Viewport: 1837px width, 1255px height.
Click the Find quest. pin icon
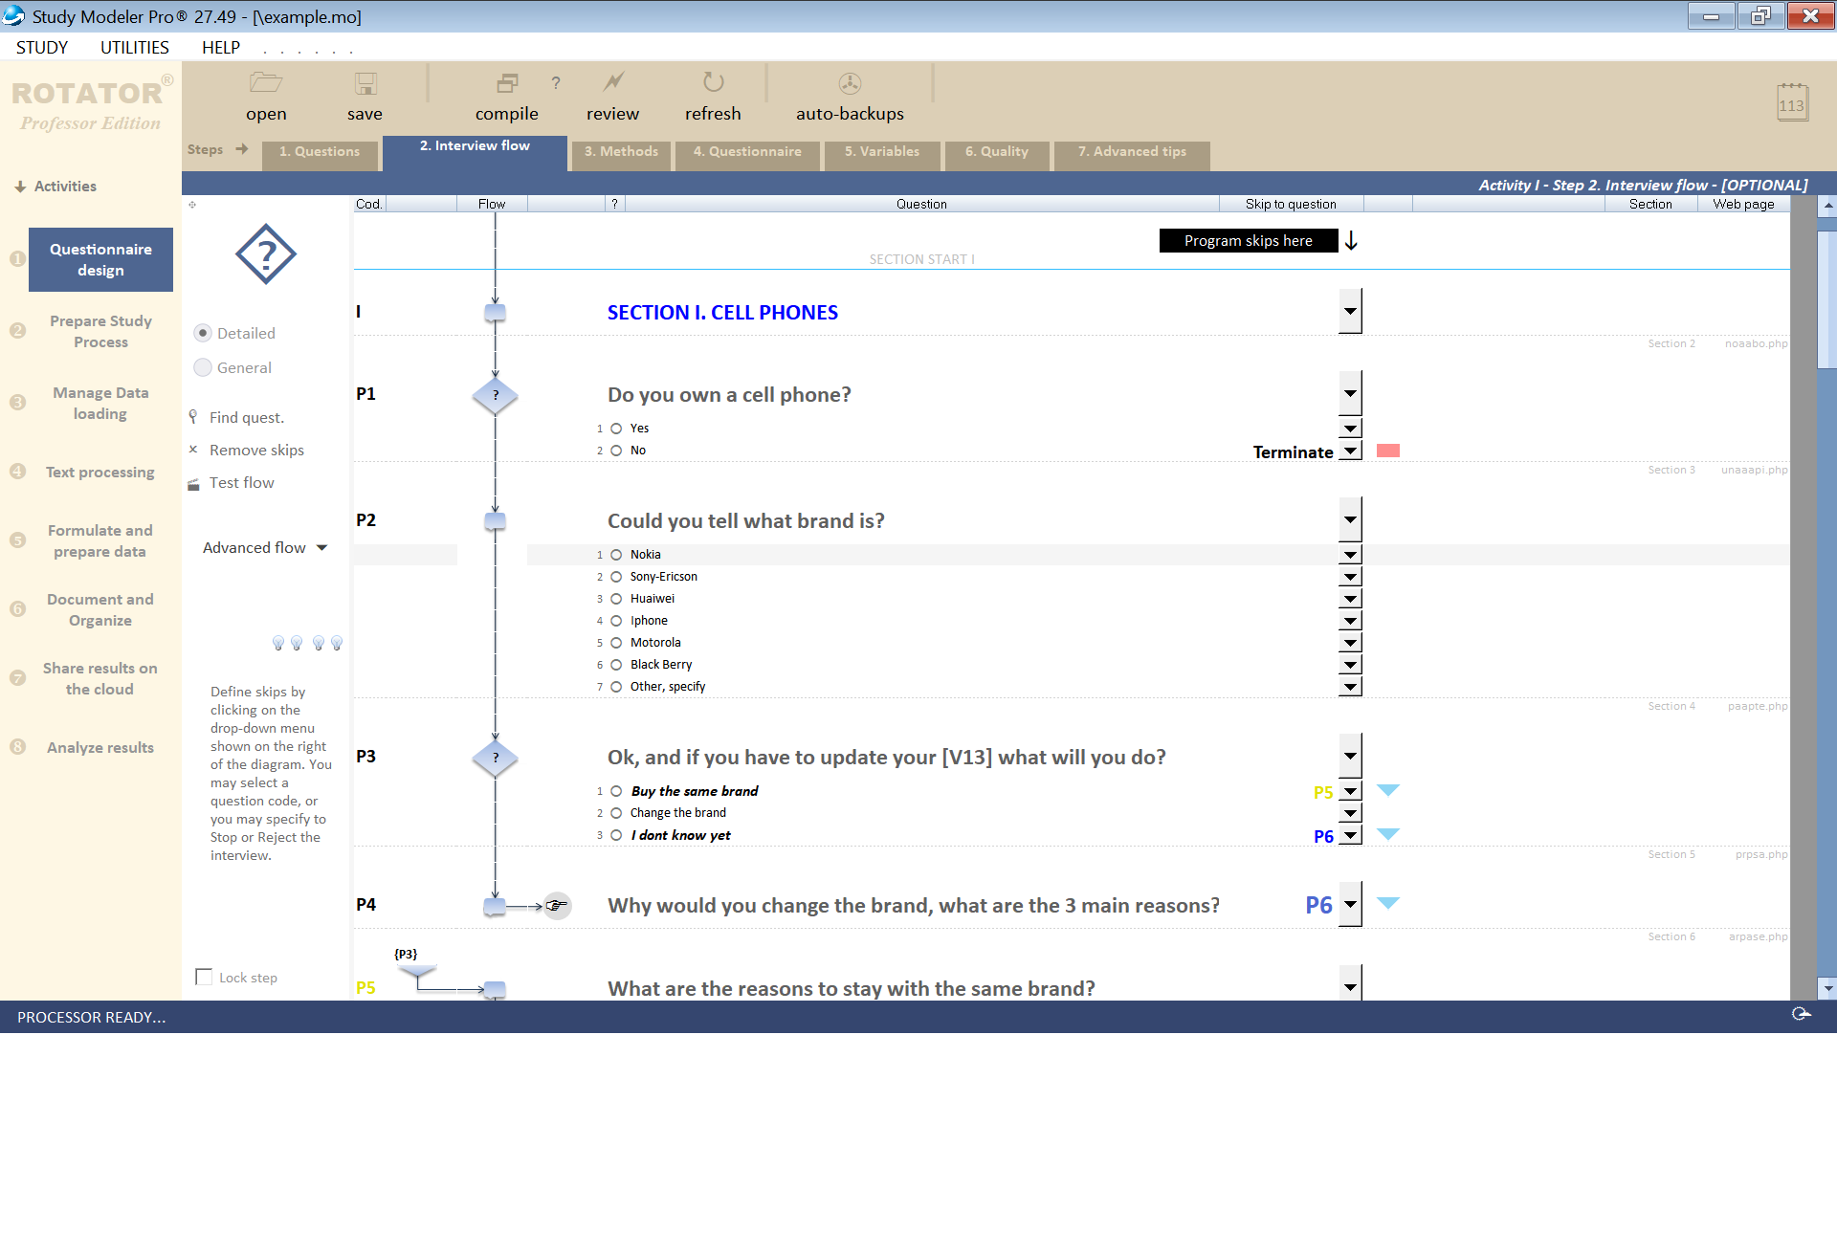tap(193, 417)
